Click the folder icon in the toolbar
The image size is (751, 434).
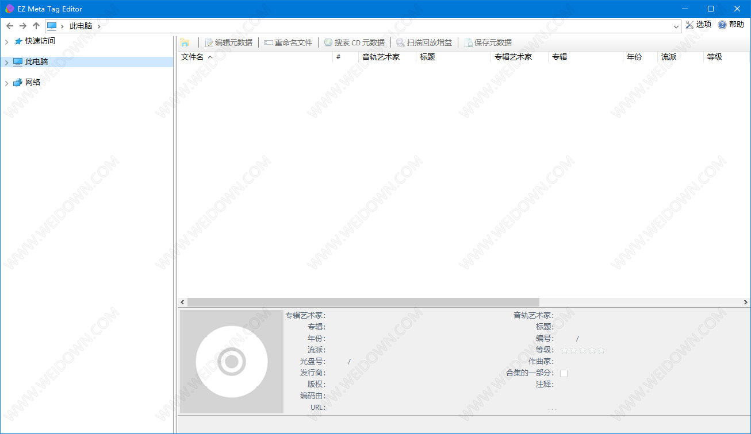[x=185, y=42]
